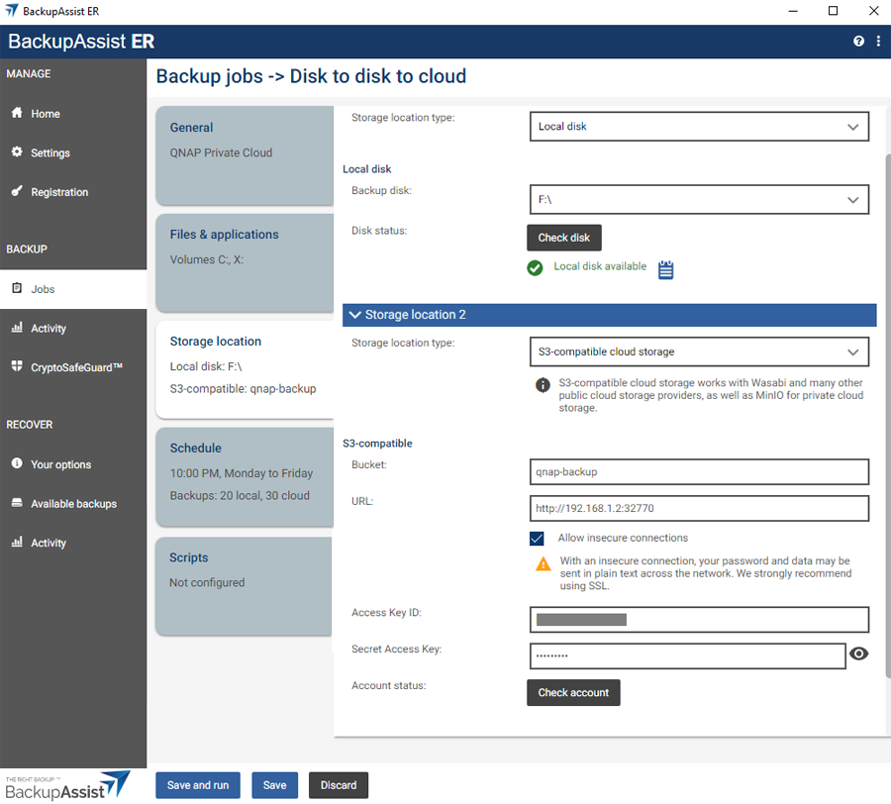Viewport: 891px width, 804px height.
Task: Open Settings in the sidebar
Action: pos(73,152)
